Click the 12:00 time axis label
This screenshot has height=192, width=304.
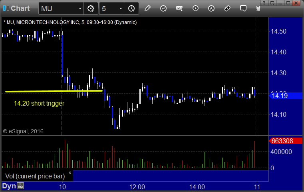pos(137,187)
